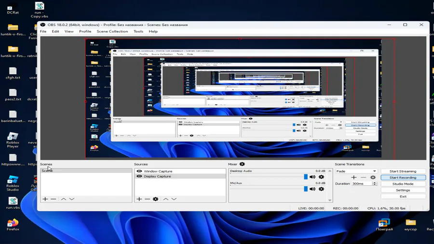This screenshot has width=434, height=244.
Task: Select cfgh.txt desktop file
Action: tap(13, 73)
